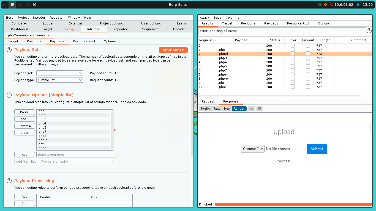Click the Length column header
This screenshot has height=211, width=376.
point(325,40)
